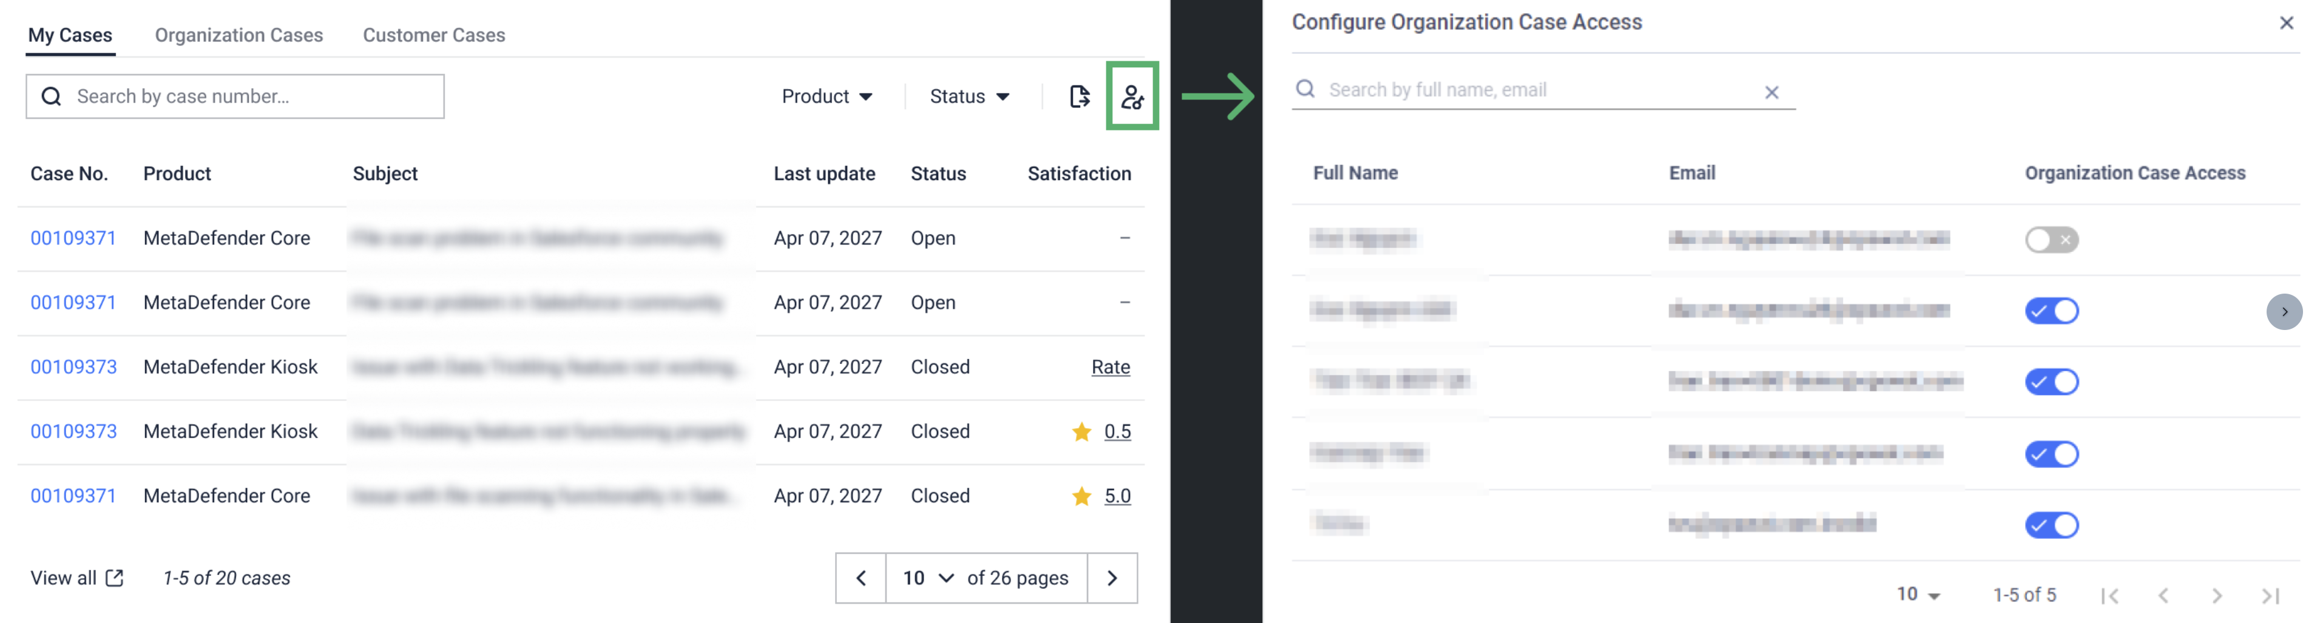Expand the Status filter dropdown
The width and height of the screenshot is (2320, 623).
point(969,96)
